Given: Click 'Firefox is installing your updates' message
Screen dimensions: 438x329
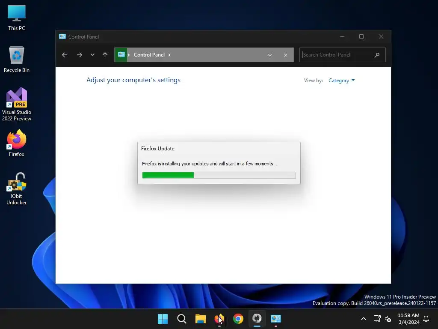Looking at the screenshot, I should [210, 164].
